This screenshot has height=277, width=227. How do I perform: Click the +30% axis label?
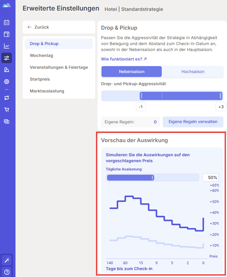click(x=214, y=223)
